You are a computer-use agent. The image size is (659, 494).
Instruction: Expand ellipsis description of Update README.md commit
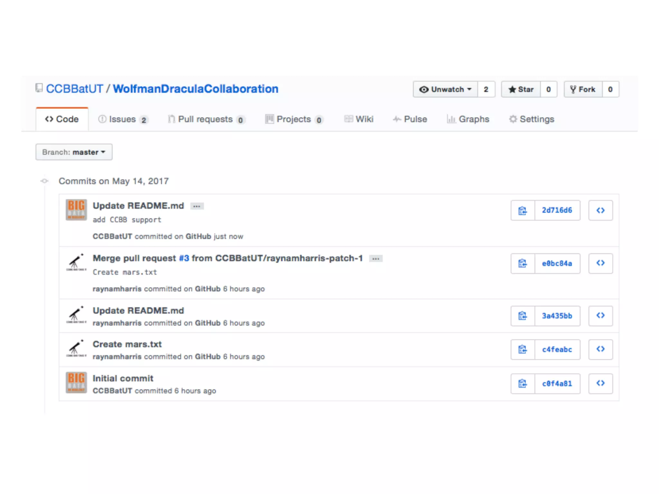197,206
